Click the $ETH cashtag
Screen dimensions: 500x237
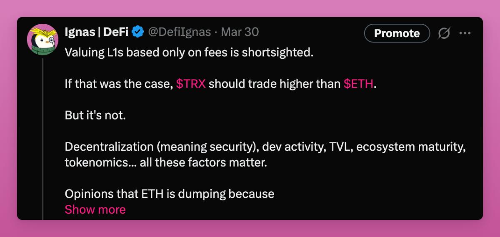(x=358, y=84)
